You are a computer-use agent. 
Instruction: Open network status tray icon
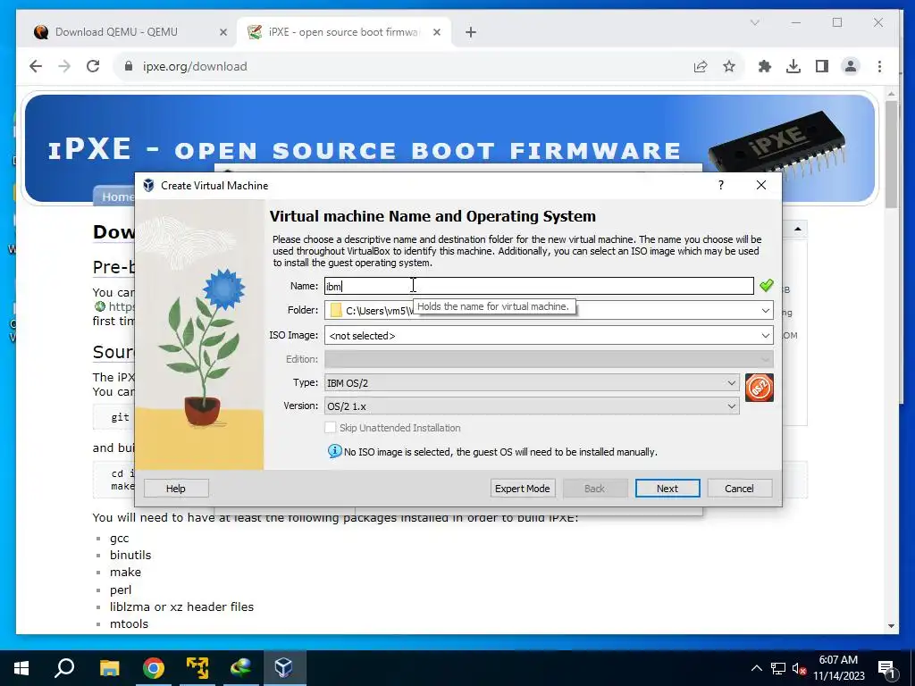click(778, 668)
